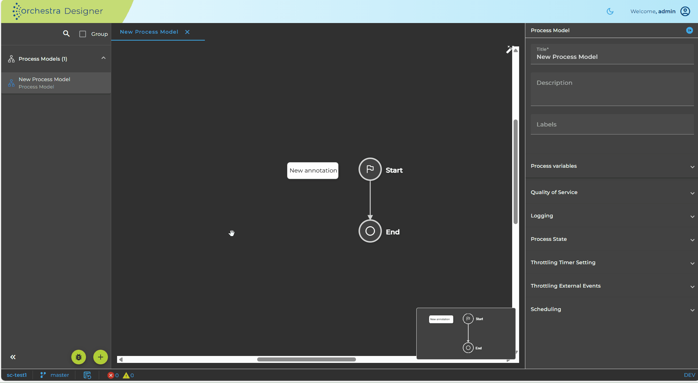The image size is (698, 383).
Task: Collapse the Process Models (1) section
Action: click(x=104, y=58)
